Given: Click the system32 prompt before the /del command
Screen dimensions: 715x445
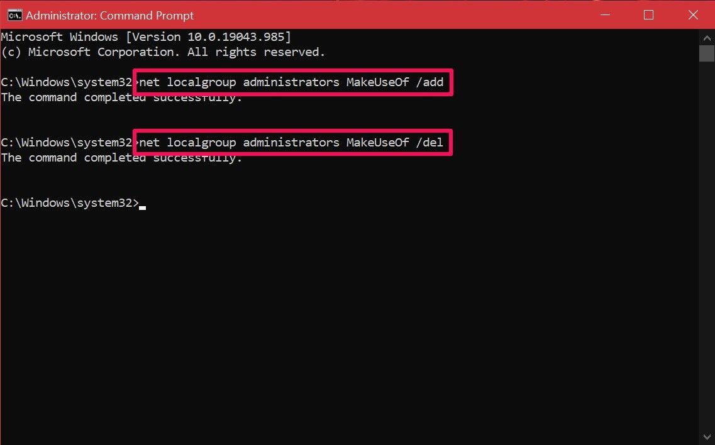Looking at the screenshot, I should (x=67, y=143).
